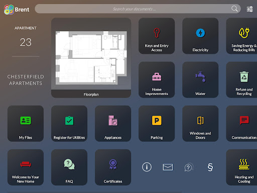Open the Floorplan thumbnail
The width and height of the screenshot is (257, 193).
pos(91,57)
